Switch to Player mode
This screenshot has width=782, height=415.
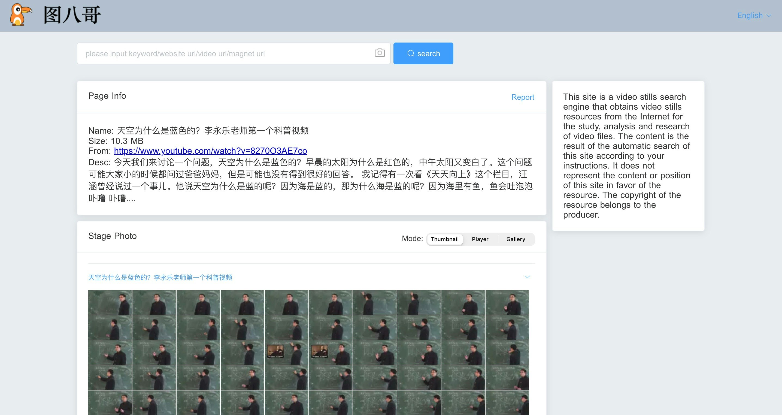[480, 239]
